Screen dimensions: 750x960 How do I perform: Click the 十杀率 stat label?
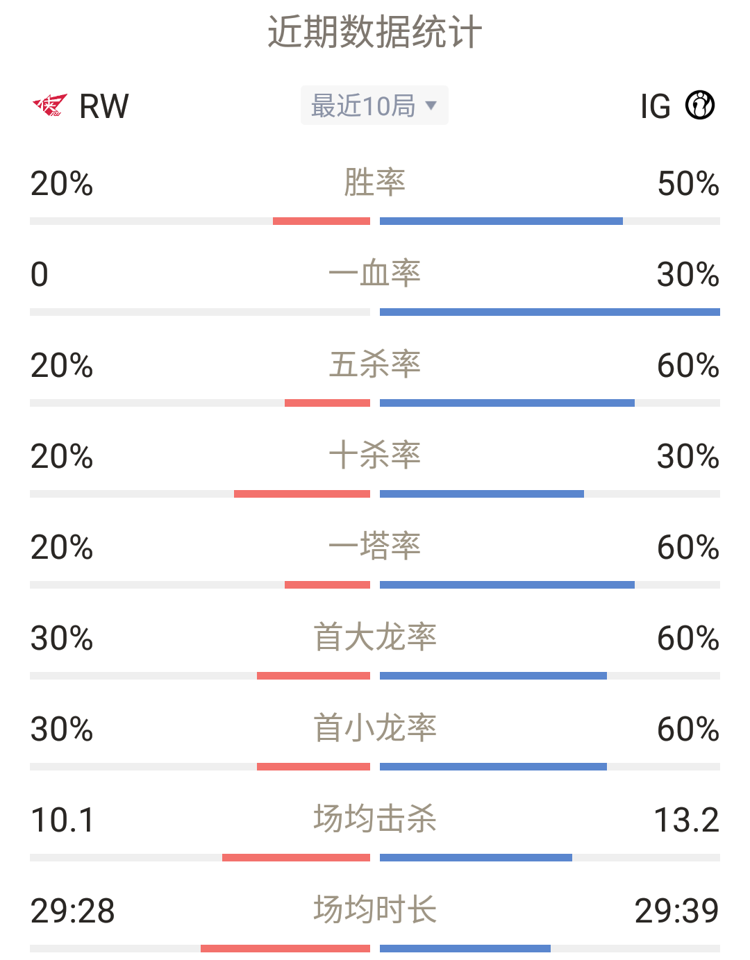[x=375, y=455]
